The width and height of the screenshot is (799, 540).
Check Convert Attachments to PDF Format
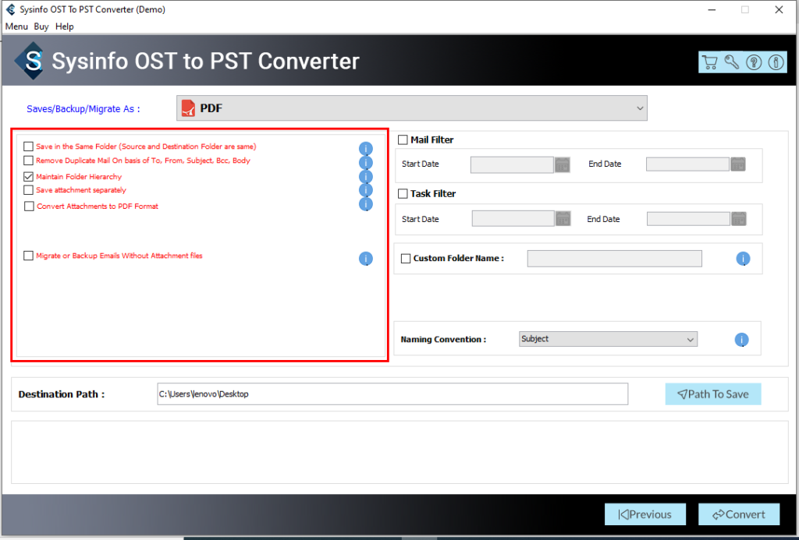coord(29,206)
